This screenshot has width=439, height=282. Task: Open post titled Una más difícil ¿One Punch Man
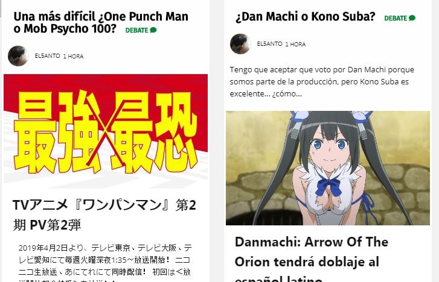pyautogui.click(x=101, y=22)
